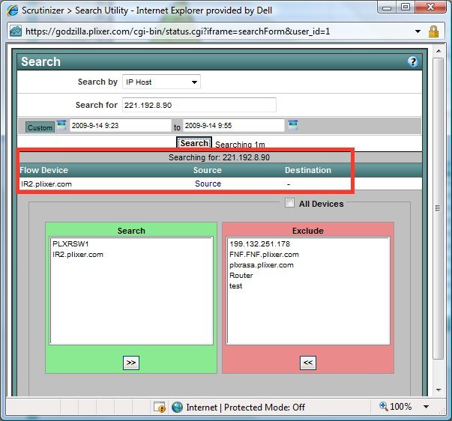Viewport: 452px width, 421px height.
Task: Select PLXRSW1 in the Search list
Action: coord(70,243)
